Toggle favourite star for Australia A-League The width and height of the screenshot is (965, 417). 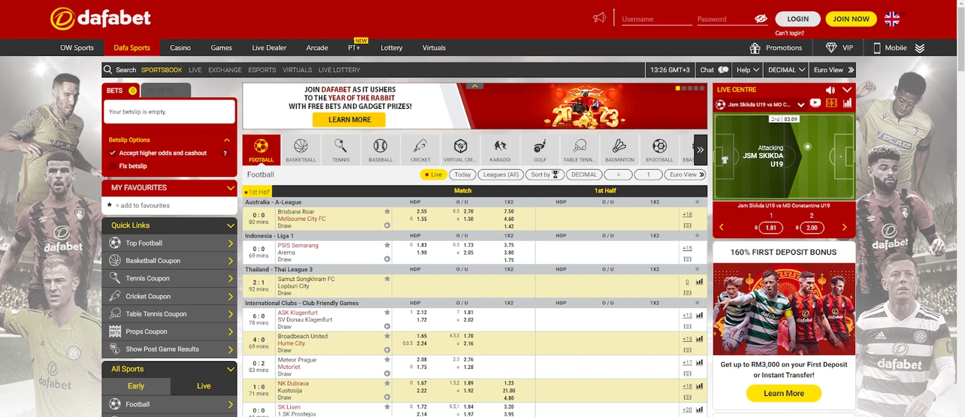click(x=697, y=202)
